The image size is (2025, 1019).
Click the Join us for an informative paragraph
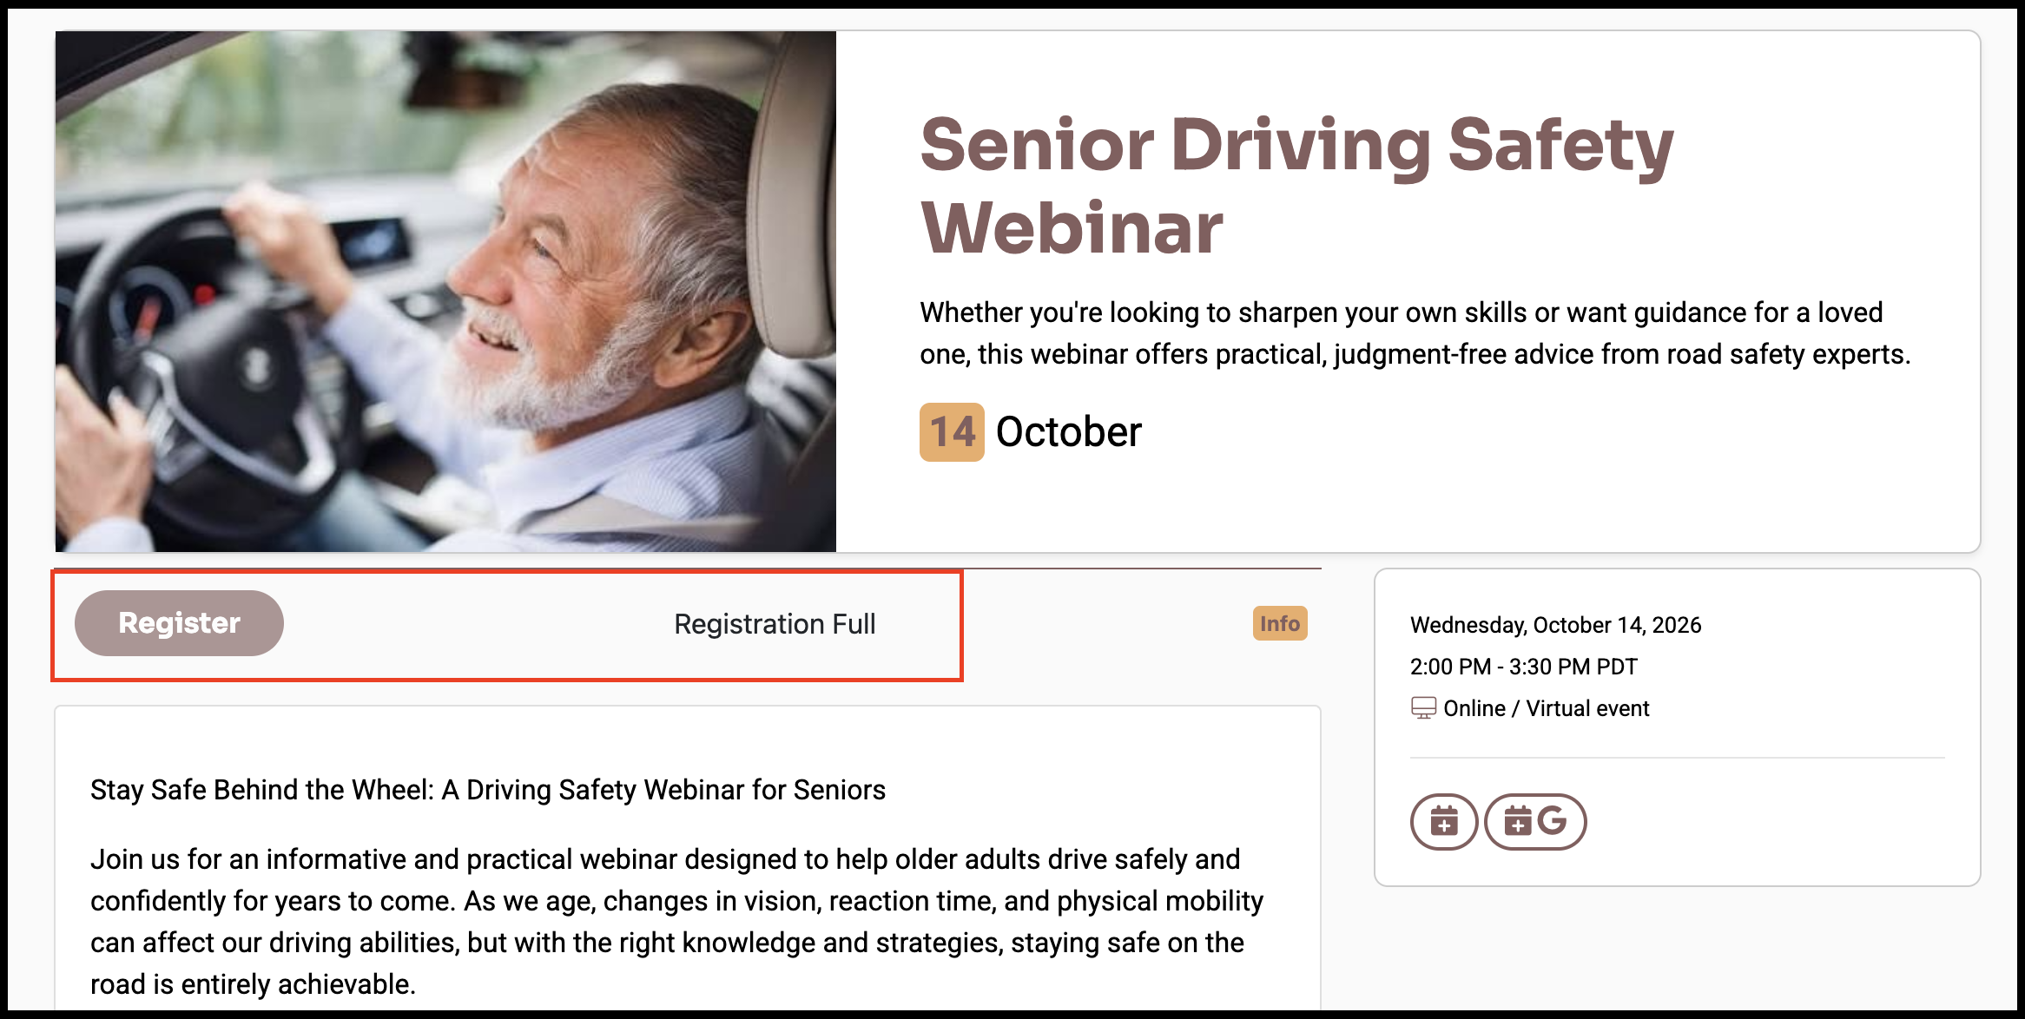pyautogui.click(x=676, y=922)
